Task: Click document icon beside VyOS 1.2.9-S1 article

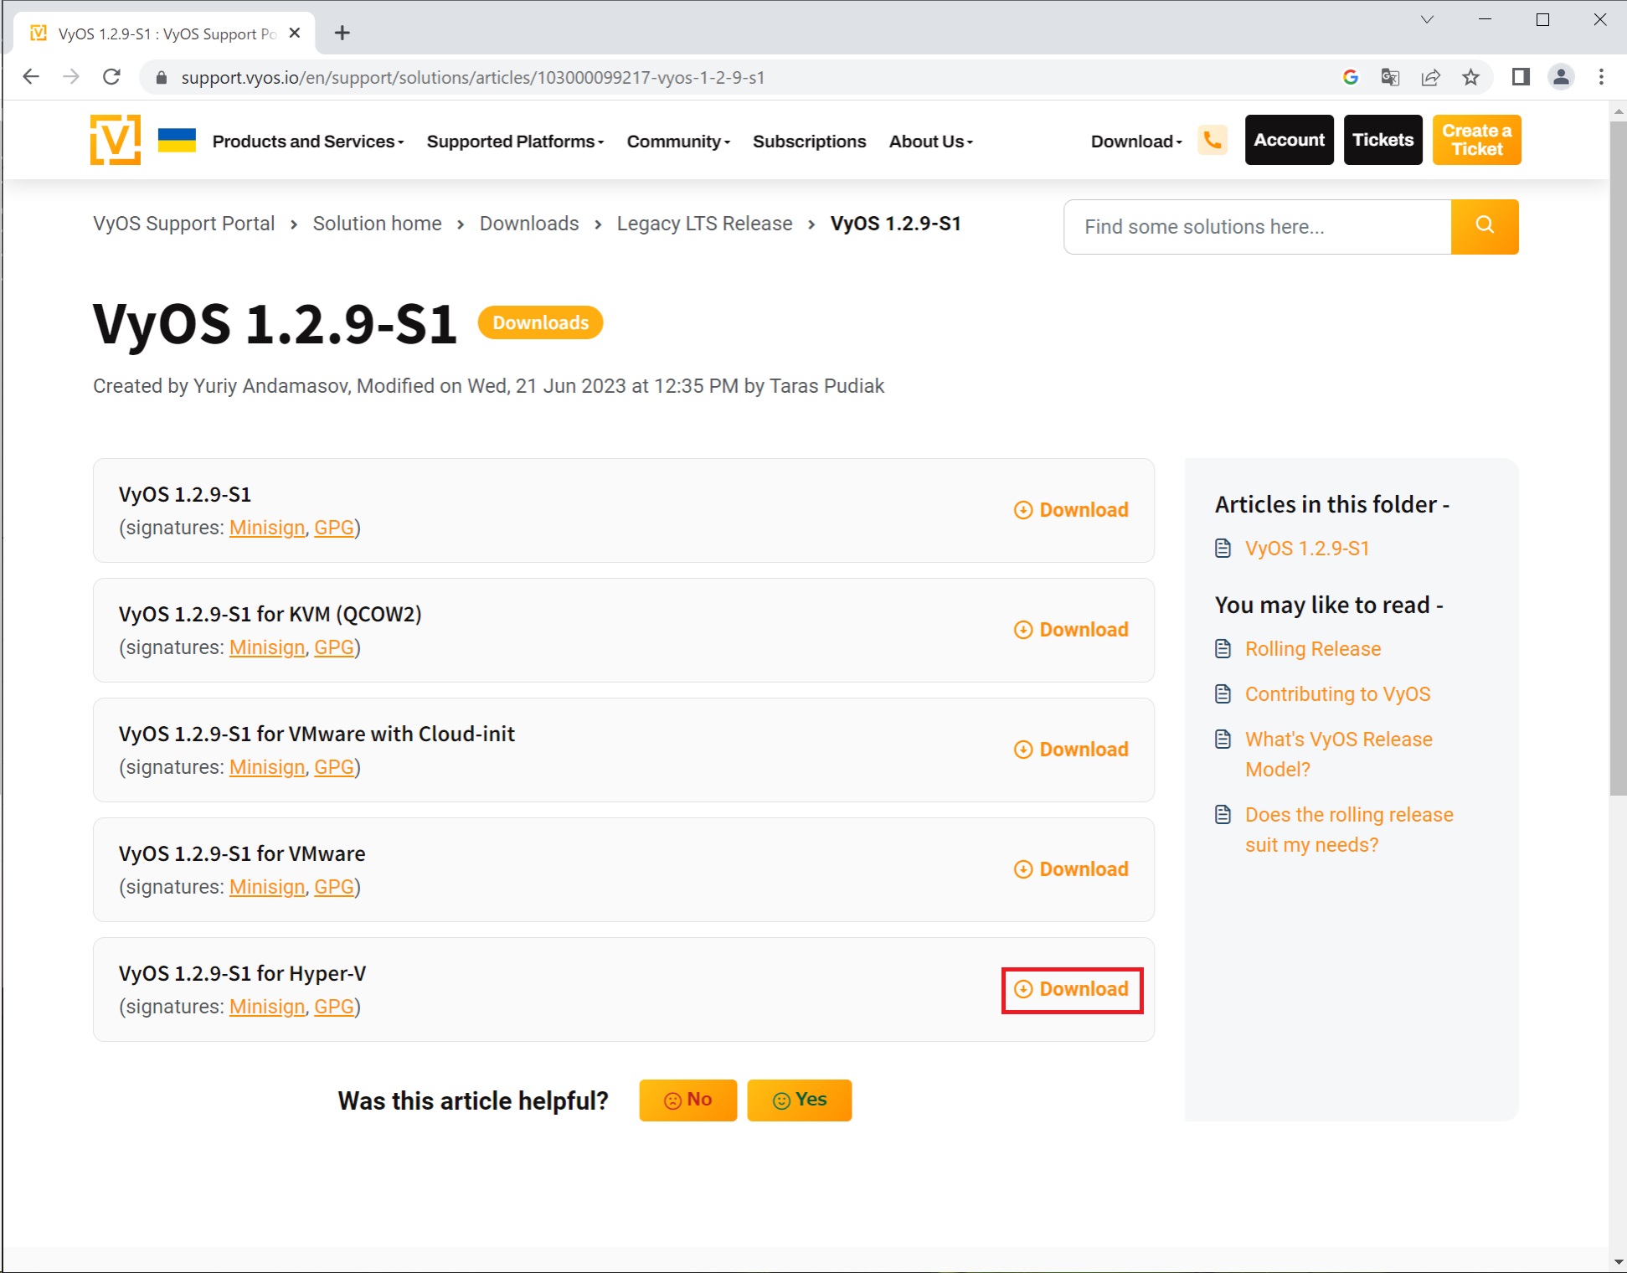Action: [1223, 548]
